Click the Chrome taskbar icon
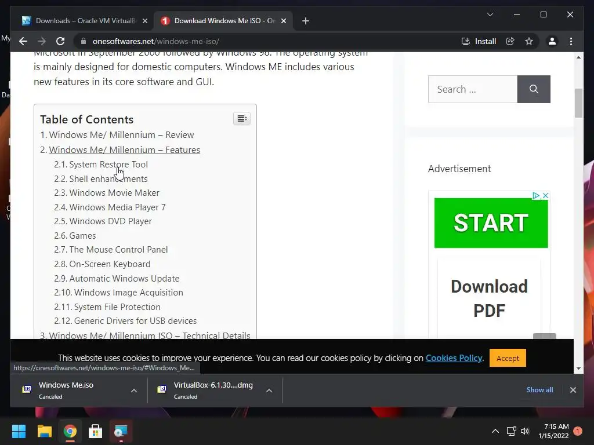 [x=70, y=431]
